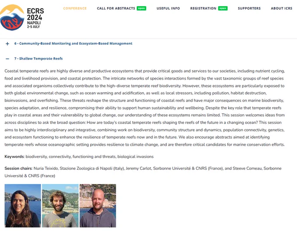Click the ECRS 2024 Napoli logo
The height and width of the screenshot is (231, 297).
[22, 17]
